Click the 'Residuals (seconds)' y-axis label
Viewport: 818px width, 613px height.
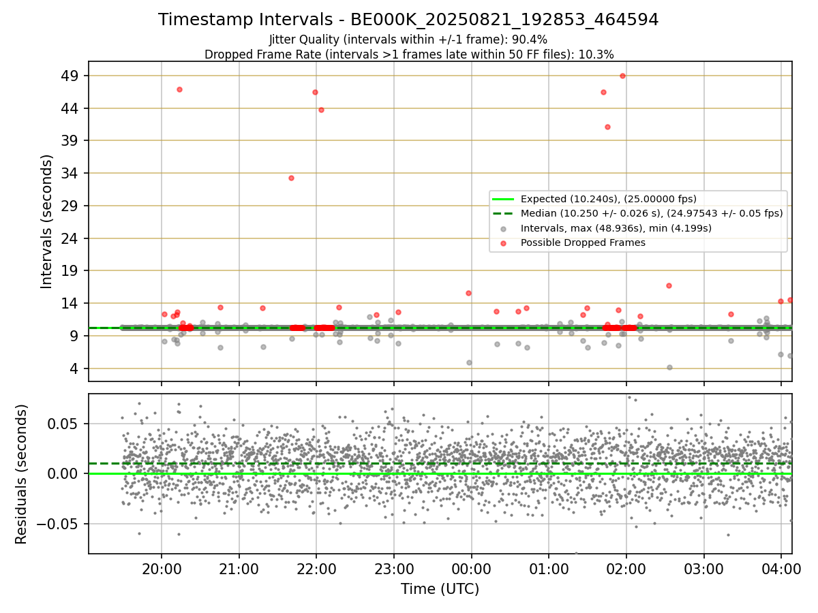[x=22, y=474]
